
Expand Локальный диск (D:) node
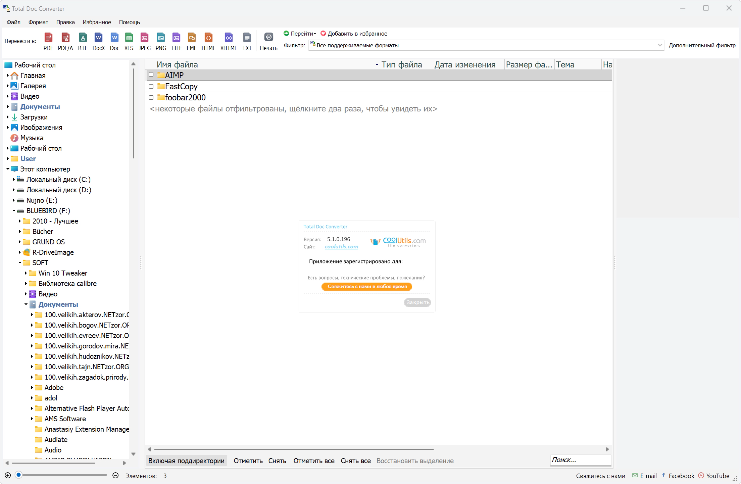(14, 190)
